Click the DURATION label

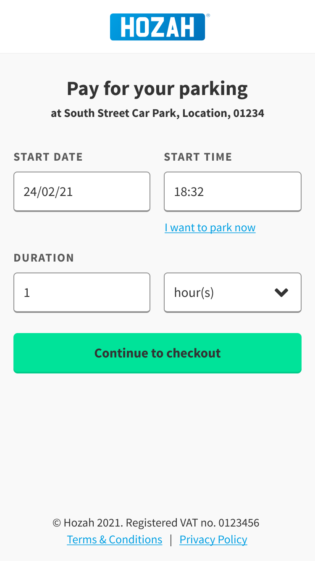pyautogui.click(x=44, y=258)
